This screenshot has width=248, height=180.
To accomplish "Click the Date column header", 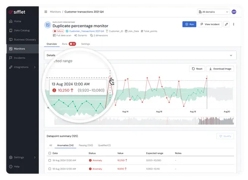I will [55, 153].
